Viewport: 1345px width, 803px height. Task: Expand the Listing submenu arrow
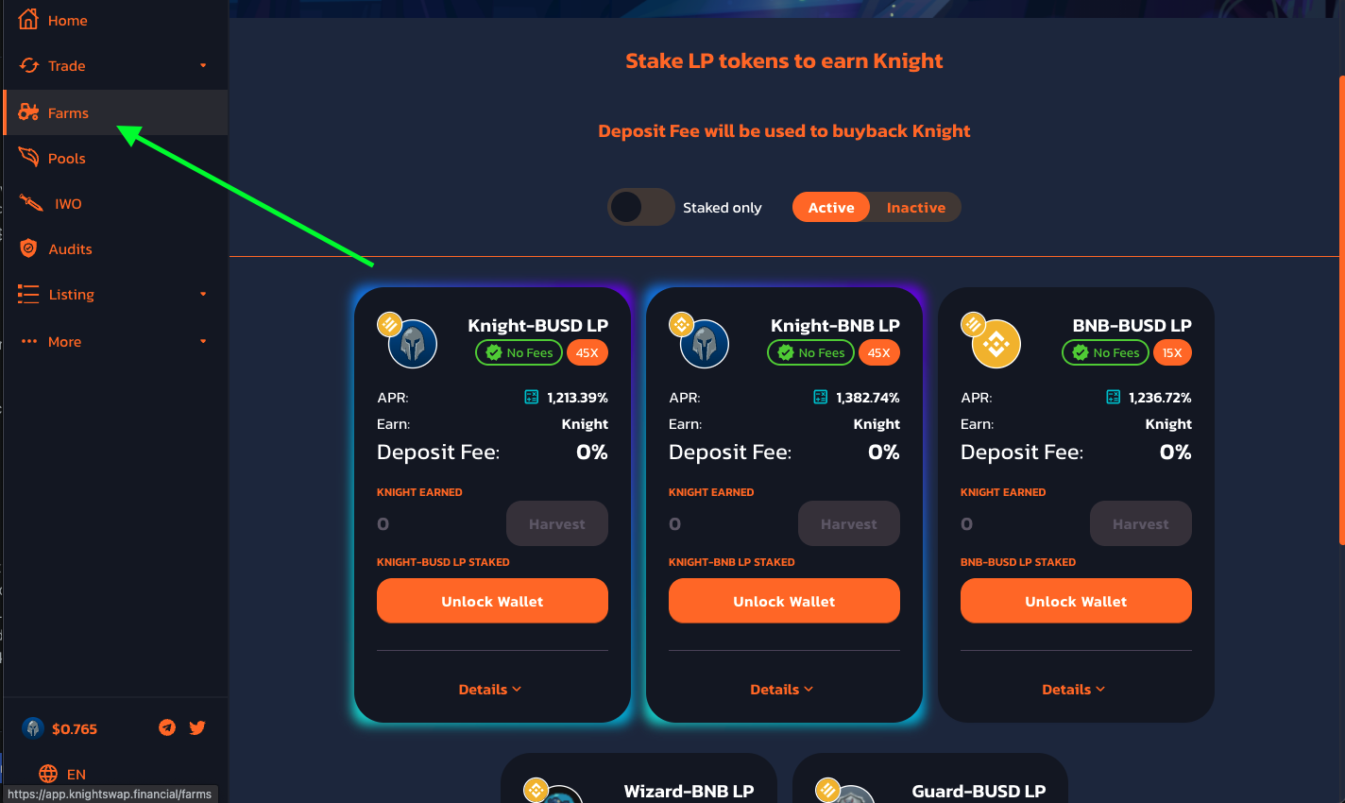(x=203, y=294)
